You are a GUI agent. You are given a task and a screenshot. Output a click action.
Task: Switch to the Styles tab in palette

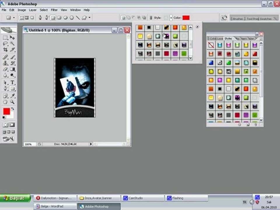tap(228, 38)
